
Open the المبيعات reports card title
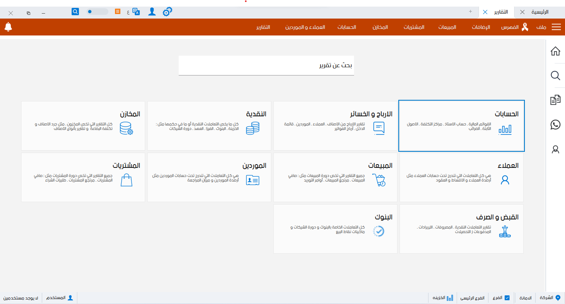[x=380, y=165]
